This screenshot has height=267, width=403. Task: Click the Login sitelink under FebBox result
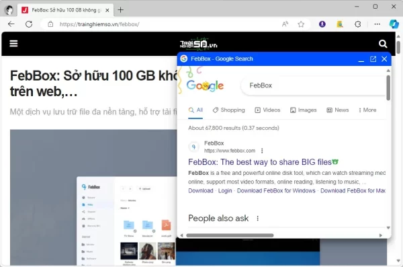(x=225, y=190)
